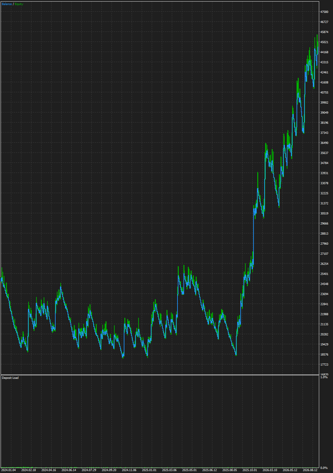Click the 2024.07.29 date label
This screenshot has height=473, width=333.
[x=89, y=470]
